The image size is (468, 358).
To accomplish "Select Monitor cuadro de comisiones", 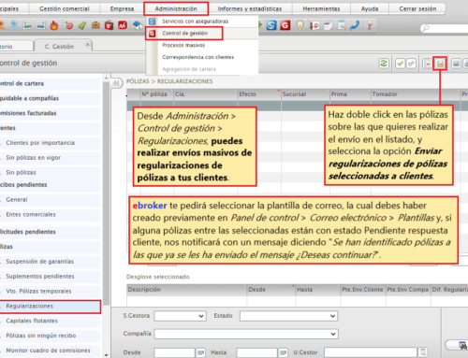I will point(48,351).
